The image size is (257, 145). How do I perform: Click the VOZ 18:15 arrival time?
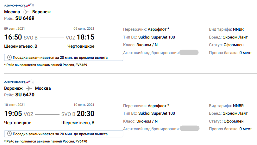point(80,37)
